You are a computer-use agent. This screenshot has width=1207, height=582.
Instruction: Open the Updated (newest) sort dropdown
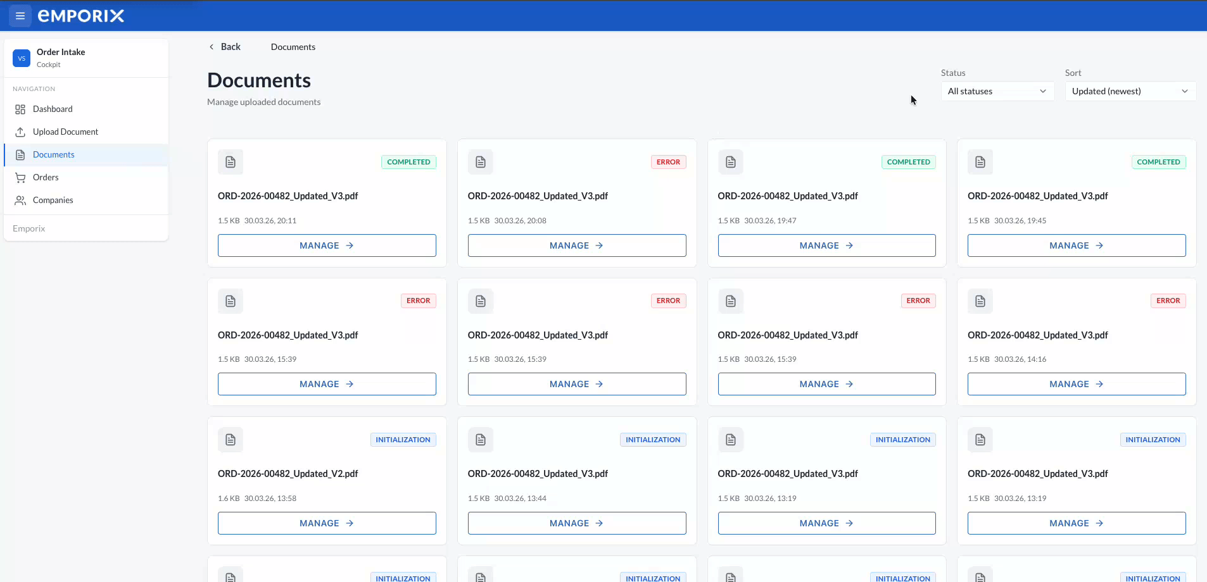tap(1130, 91)
